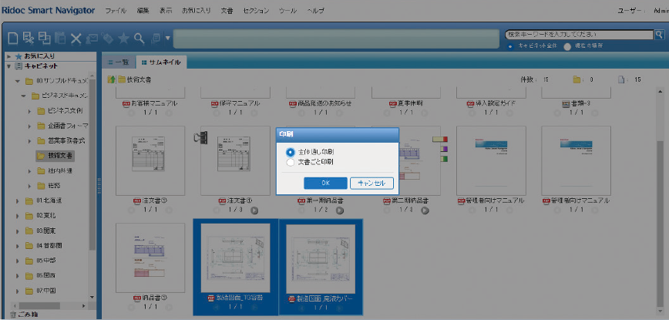
Task: Click the up-folder icon beside 技術文書
Action: click(x=112, y=79)
